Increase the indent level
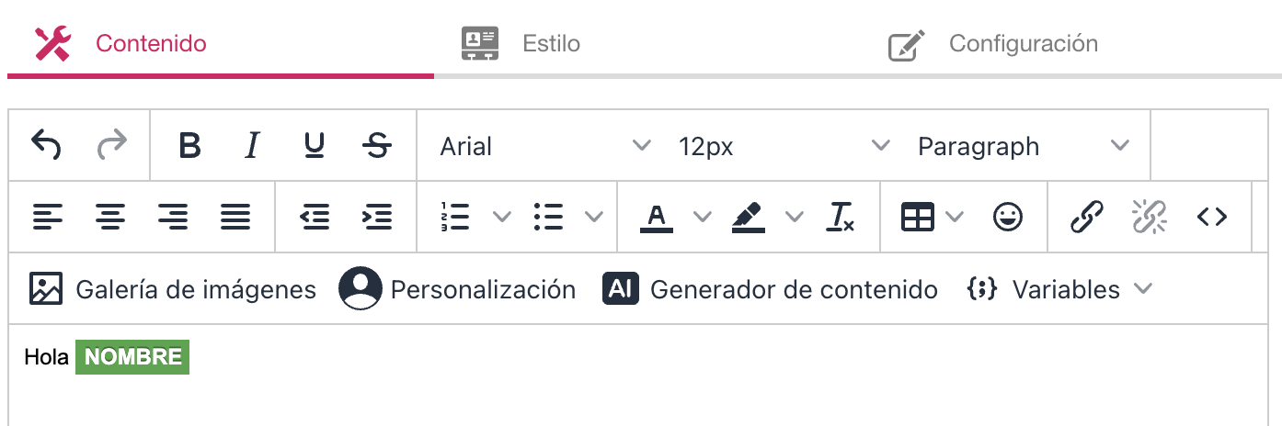The image size is (1282, 426). (x=376, y=217)
